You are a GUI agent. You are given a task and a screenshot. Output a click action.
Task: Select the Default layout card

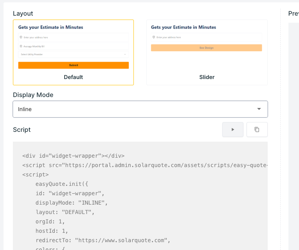73,52
